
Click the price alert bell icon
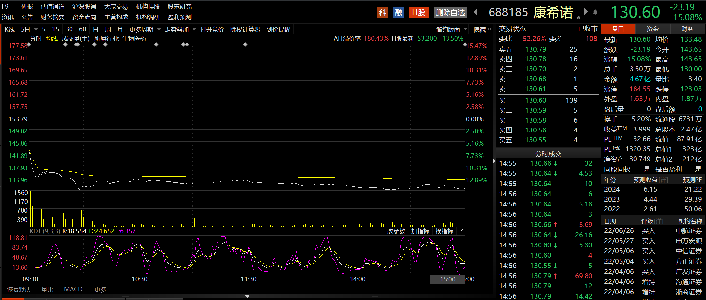595,12
